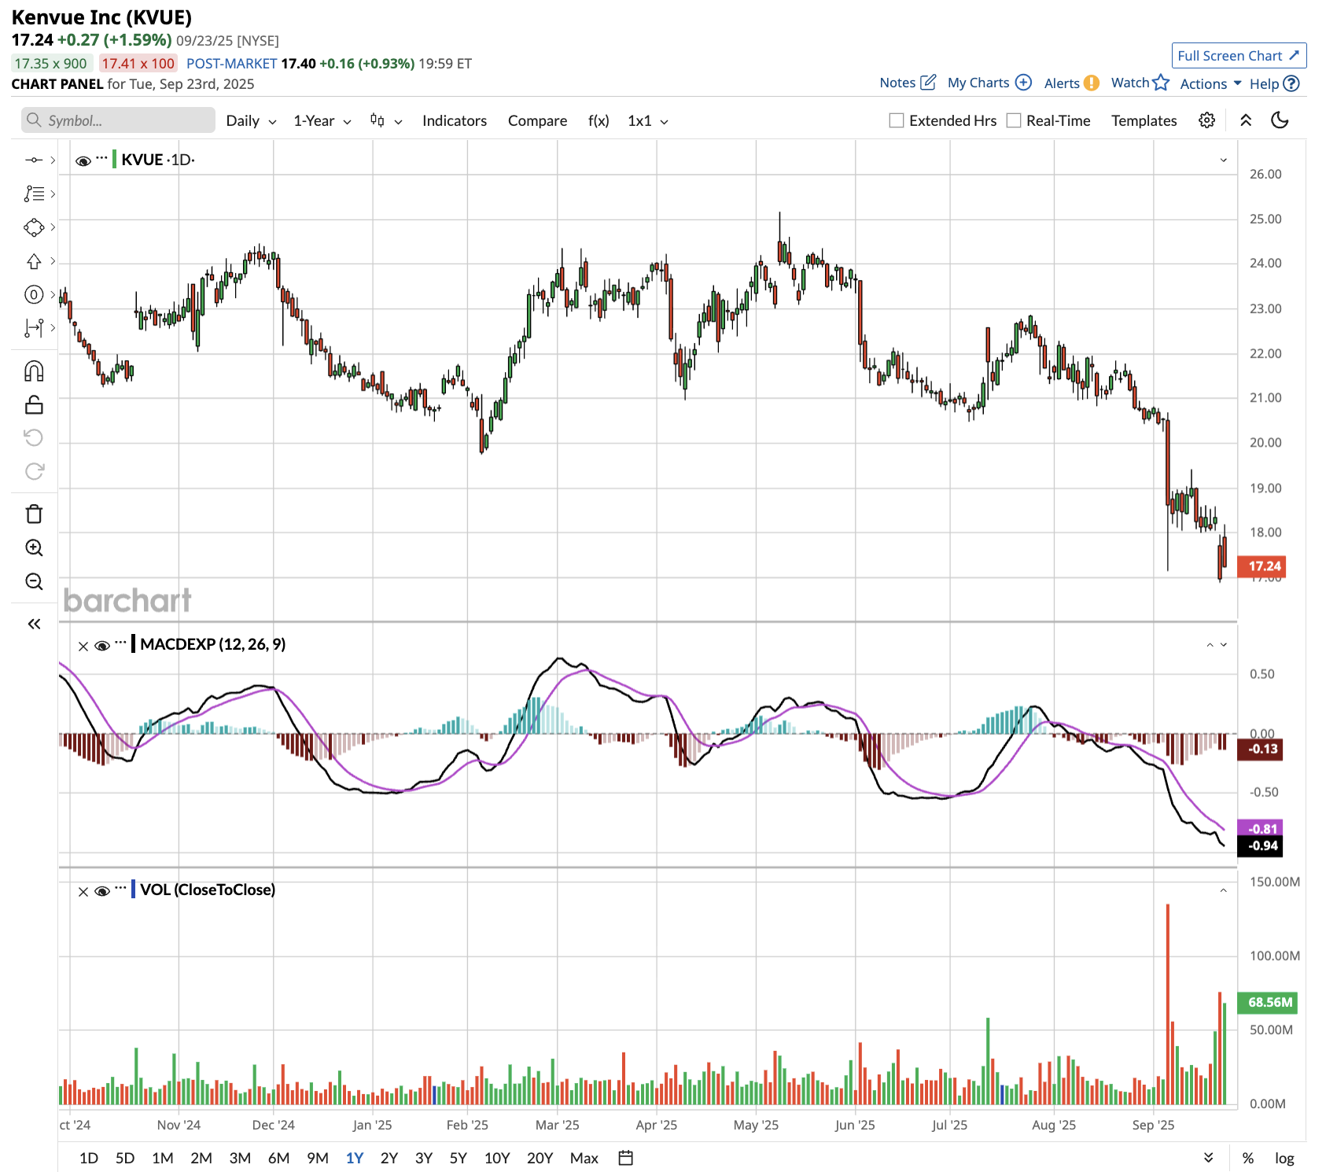Image resolution: width=1337 pixels, height=1172 pixels.
Task: Open the 1-Year period dropdown
Action: pyautogui.click(x=322, y=120)
